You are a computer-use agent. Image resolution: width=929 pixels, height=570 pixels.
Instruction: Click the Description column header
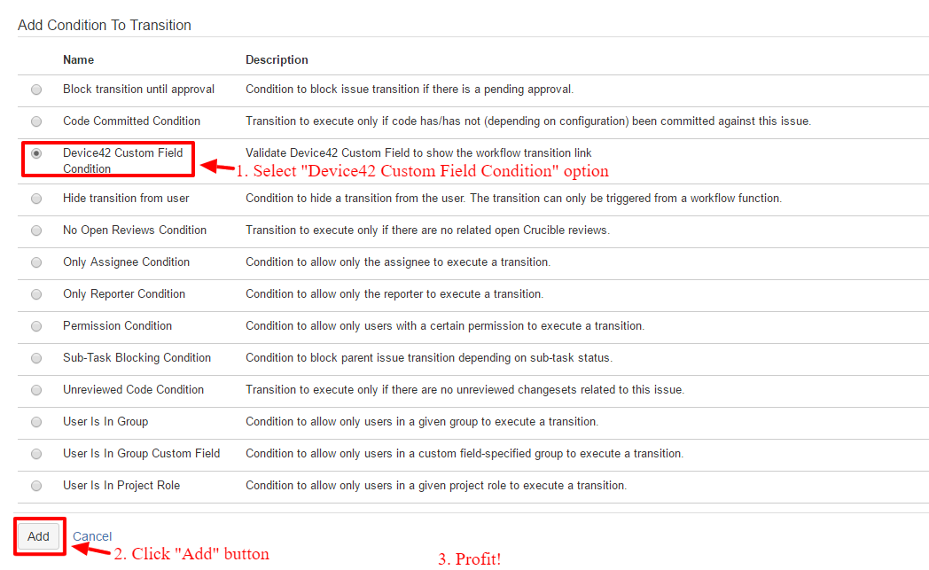(x=277, y=59)
